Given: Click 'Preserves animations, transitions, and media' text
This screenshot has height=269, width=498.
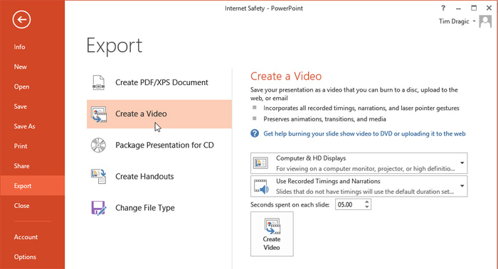Looking at the screenshot, I should pos(324,119).
